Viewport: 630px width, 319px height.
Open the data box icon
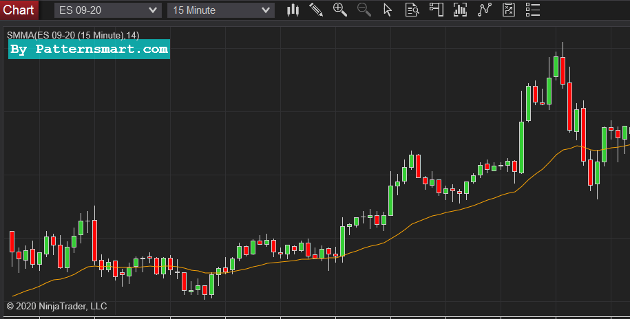coord(412,10)
